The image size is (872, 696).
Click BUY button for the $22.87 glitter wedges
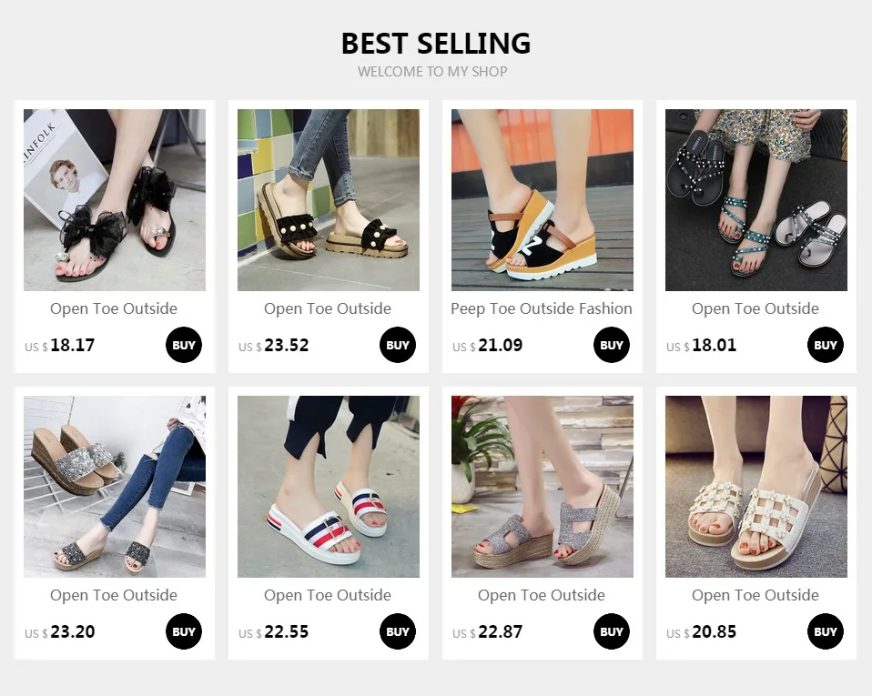point(611,631)
